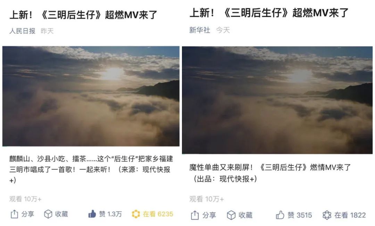375x226 pixels.
Task: Open the 人民日报 account link
Action: (x=22, y=31)
